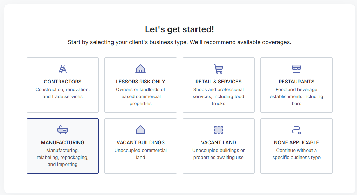This screenshot has height=195, width=357.
Task: Pick the RETAIL & SERVICES heading
Action: [219, 82]
